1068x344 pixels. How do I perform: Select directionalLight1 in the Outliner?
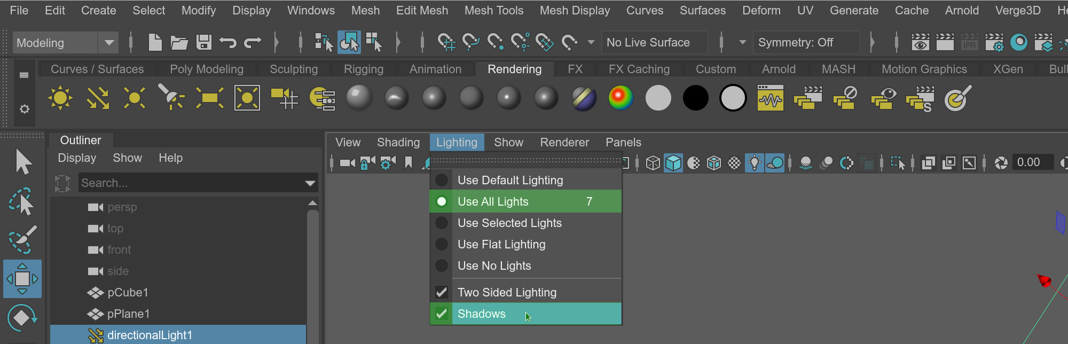click(178, 335)
